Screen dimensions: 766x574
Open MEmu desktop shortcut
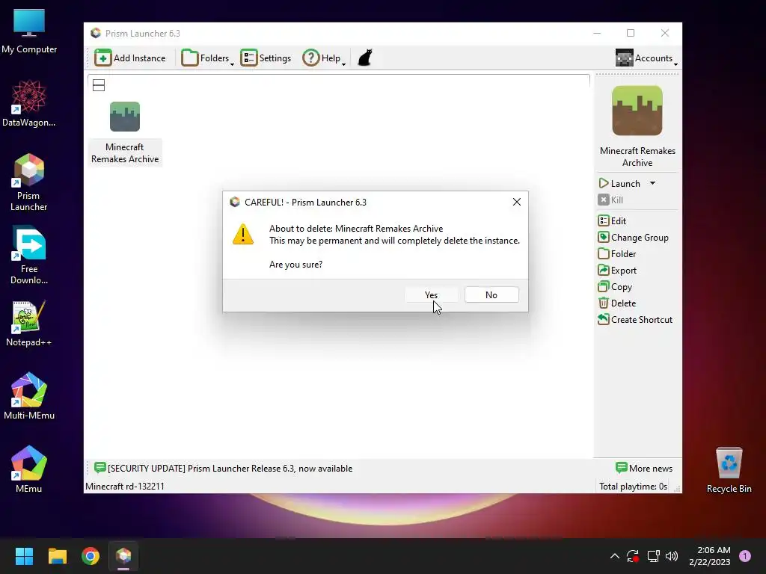click(x=29, y=469)
